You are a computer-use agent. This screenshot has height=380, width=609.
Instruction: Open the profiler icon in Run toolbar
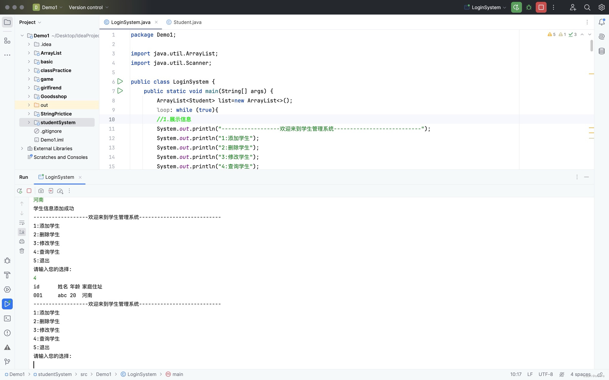point(60,191)
